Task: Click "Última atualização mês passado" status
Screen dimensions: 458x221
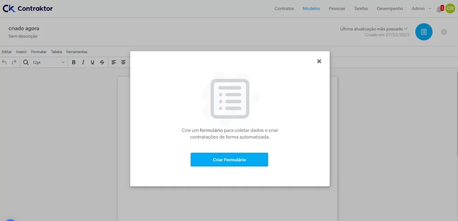Action: 374,29
